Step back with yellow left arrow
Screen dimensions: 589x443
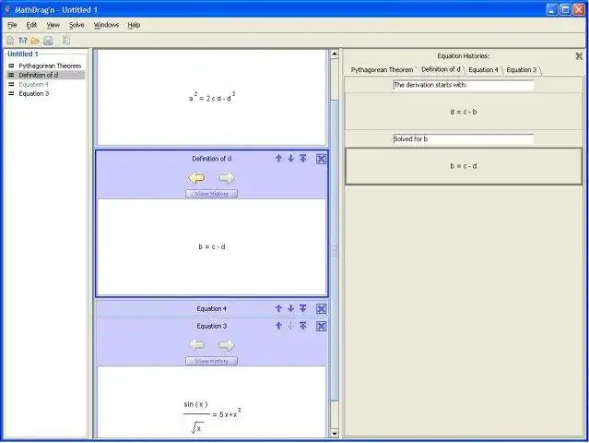pyautogui.click(x=197, y=177)
